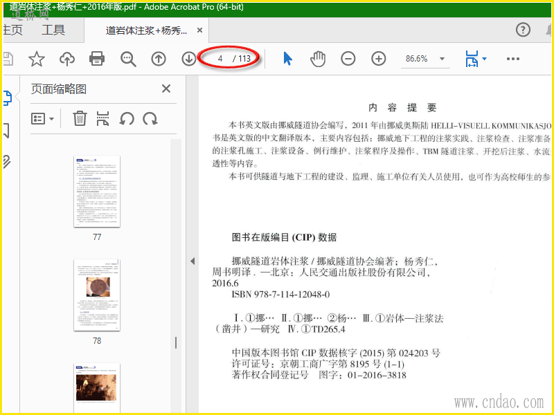This screenshot has width=554, height=415.
Task: Open the Home tab 主页
Action: point(12,30)
